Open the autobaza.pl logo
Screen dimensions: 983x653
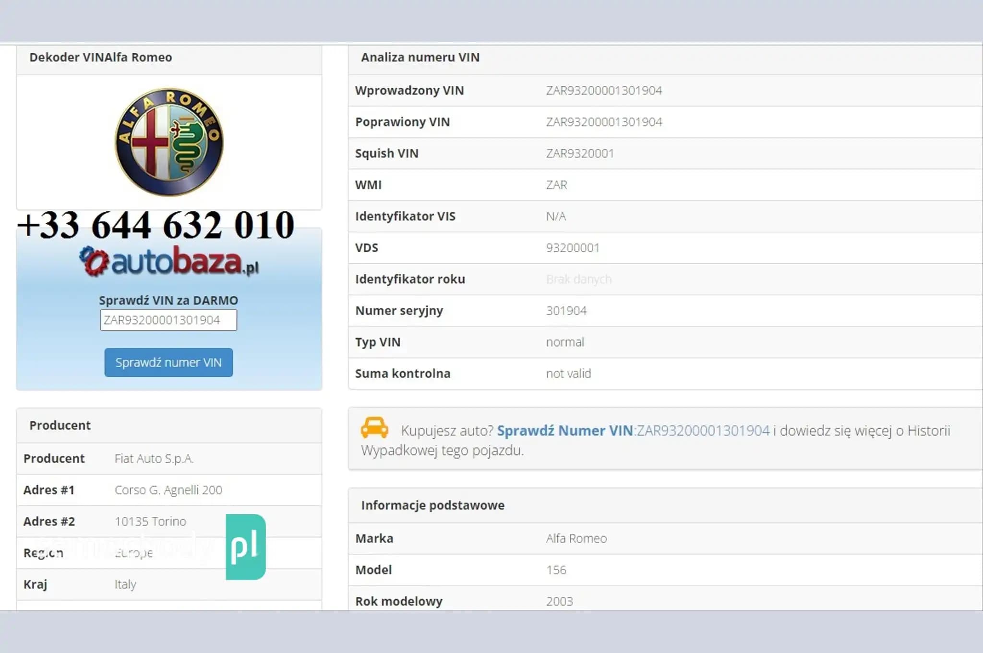[169, 262]
